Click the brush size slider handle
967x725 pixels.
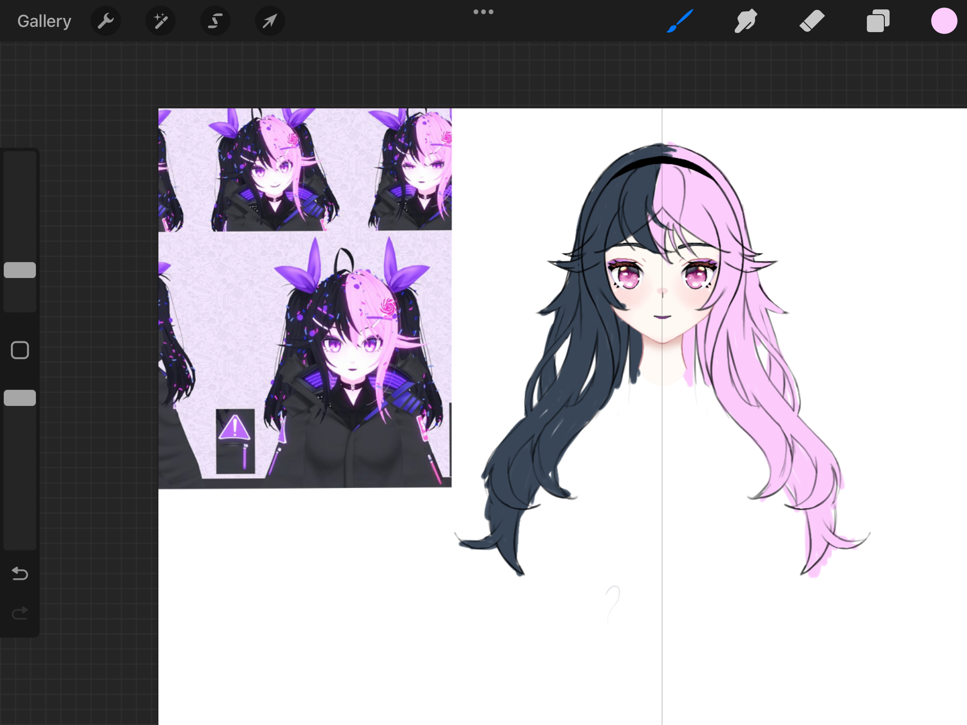click(x=20, y=270)
